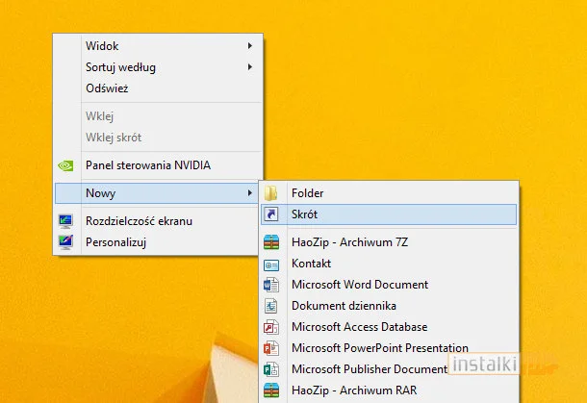Choose Personalizuj in the context menu
Viewport: 587px width, 403px height.
[x=115, y=242]
